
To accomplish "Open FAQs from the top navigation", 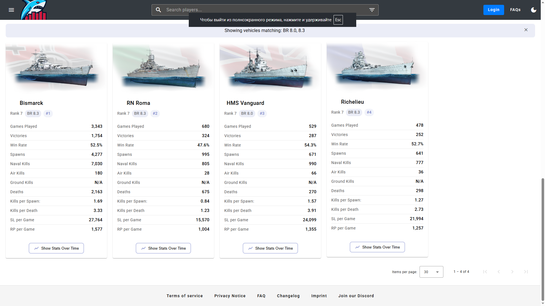I will (515, 10).
